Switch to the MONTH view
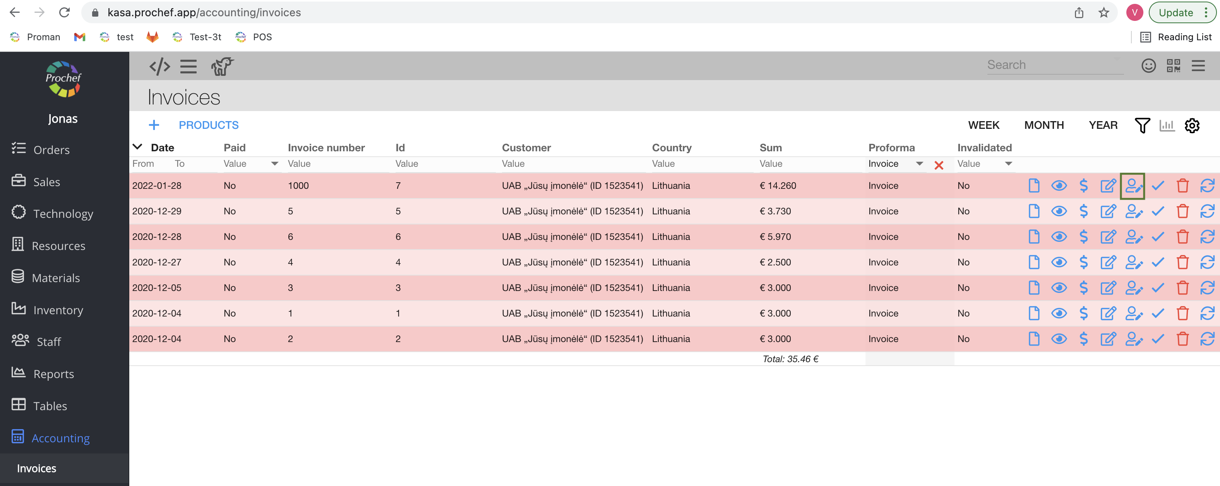This screenshot has width=1220, height=486. click(x=1044, y=125)
